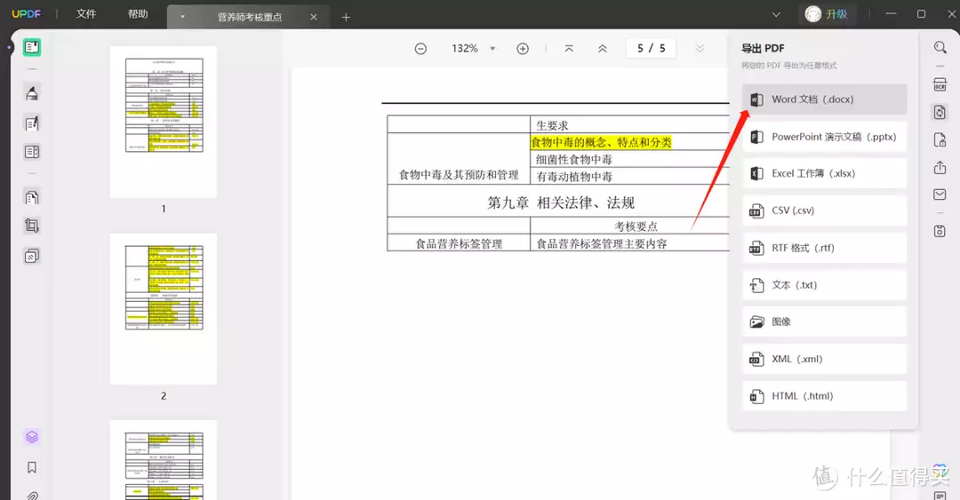Click the Share file icon
The width and height of the screenshot is (960, 500).
tap(940, 168)
